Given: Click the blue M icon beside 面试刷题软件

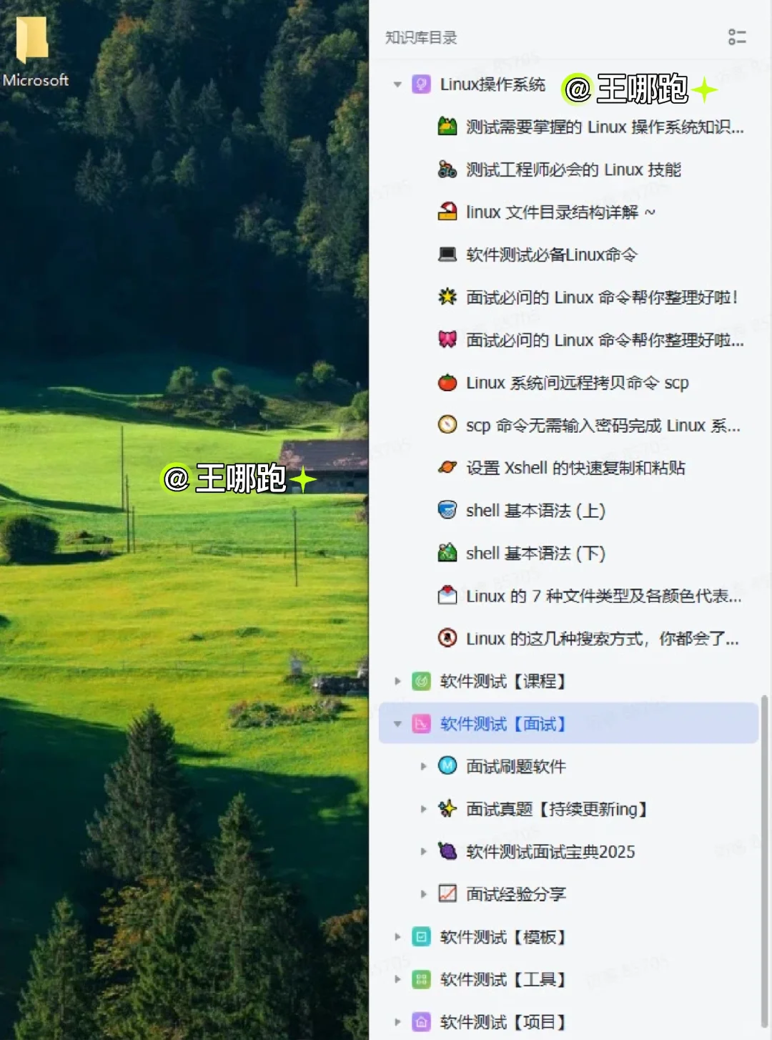Looking at the screenshot, I should (446, 766).
